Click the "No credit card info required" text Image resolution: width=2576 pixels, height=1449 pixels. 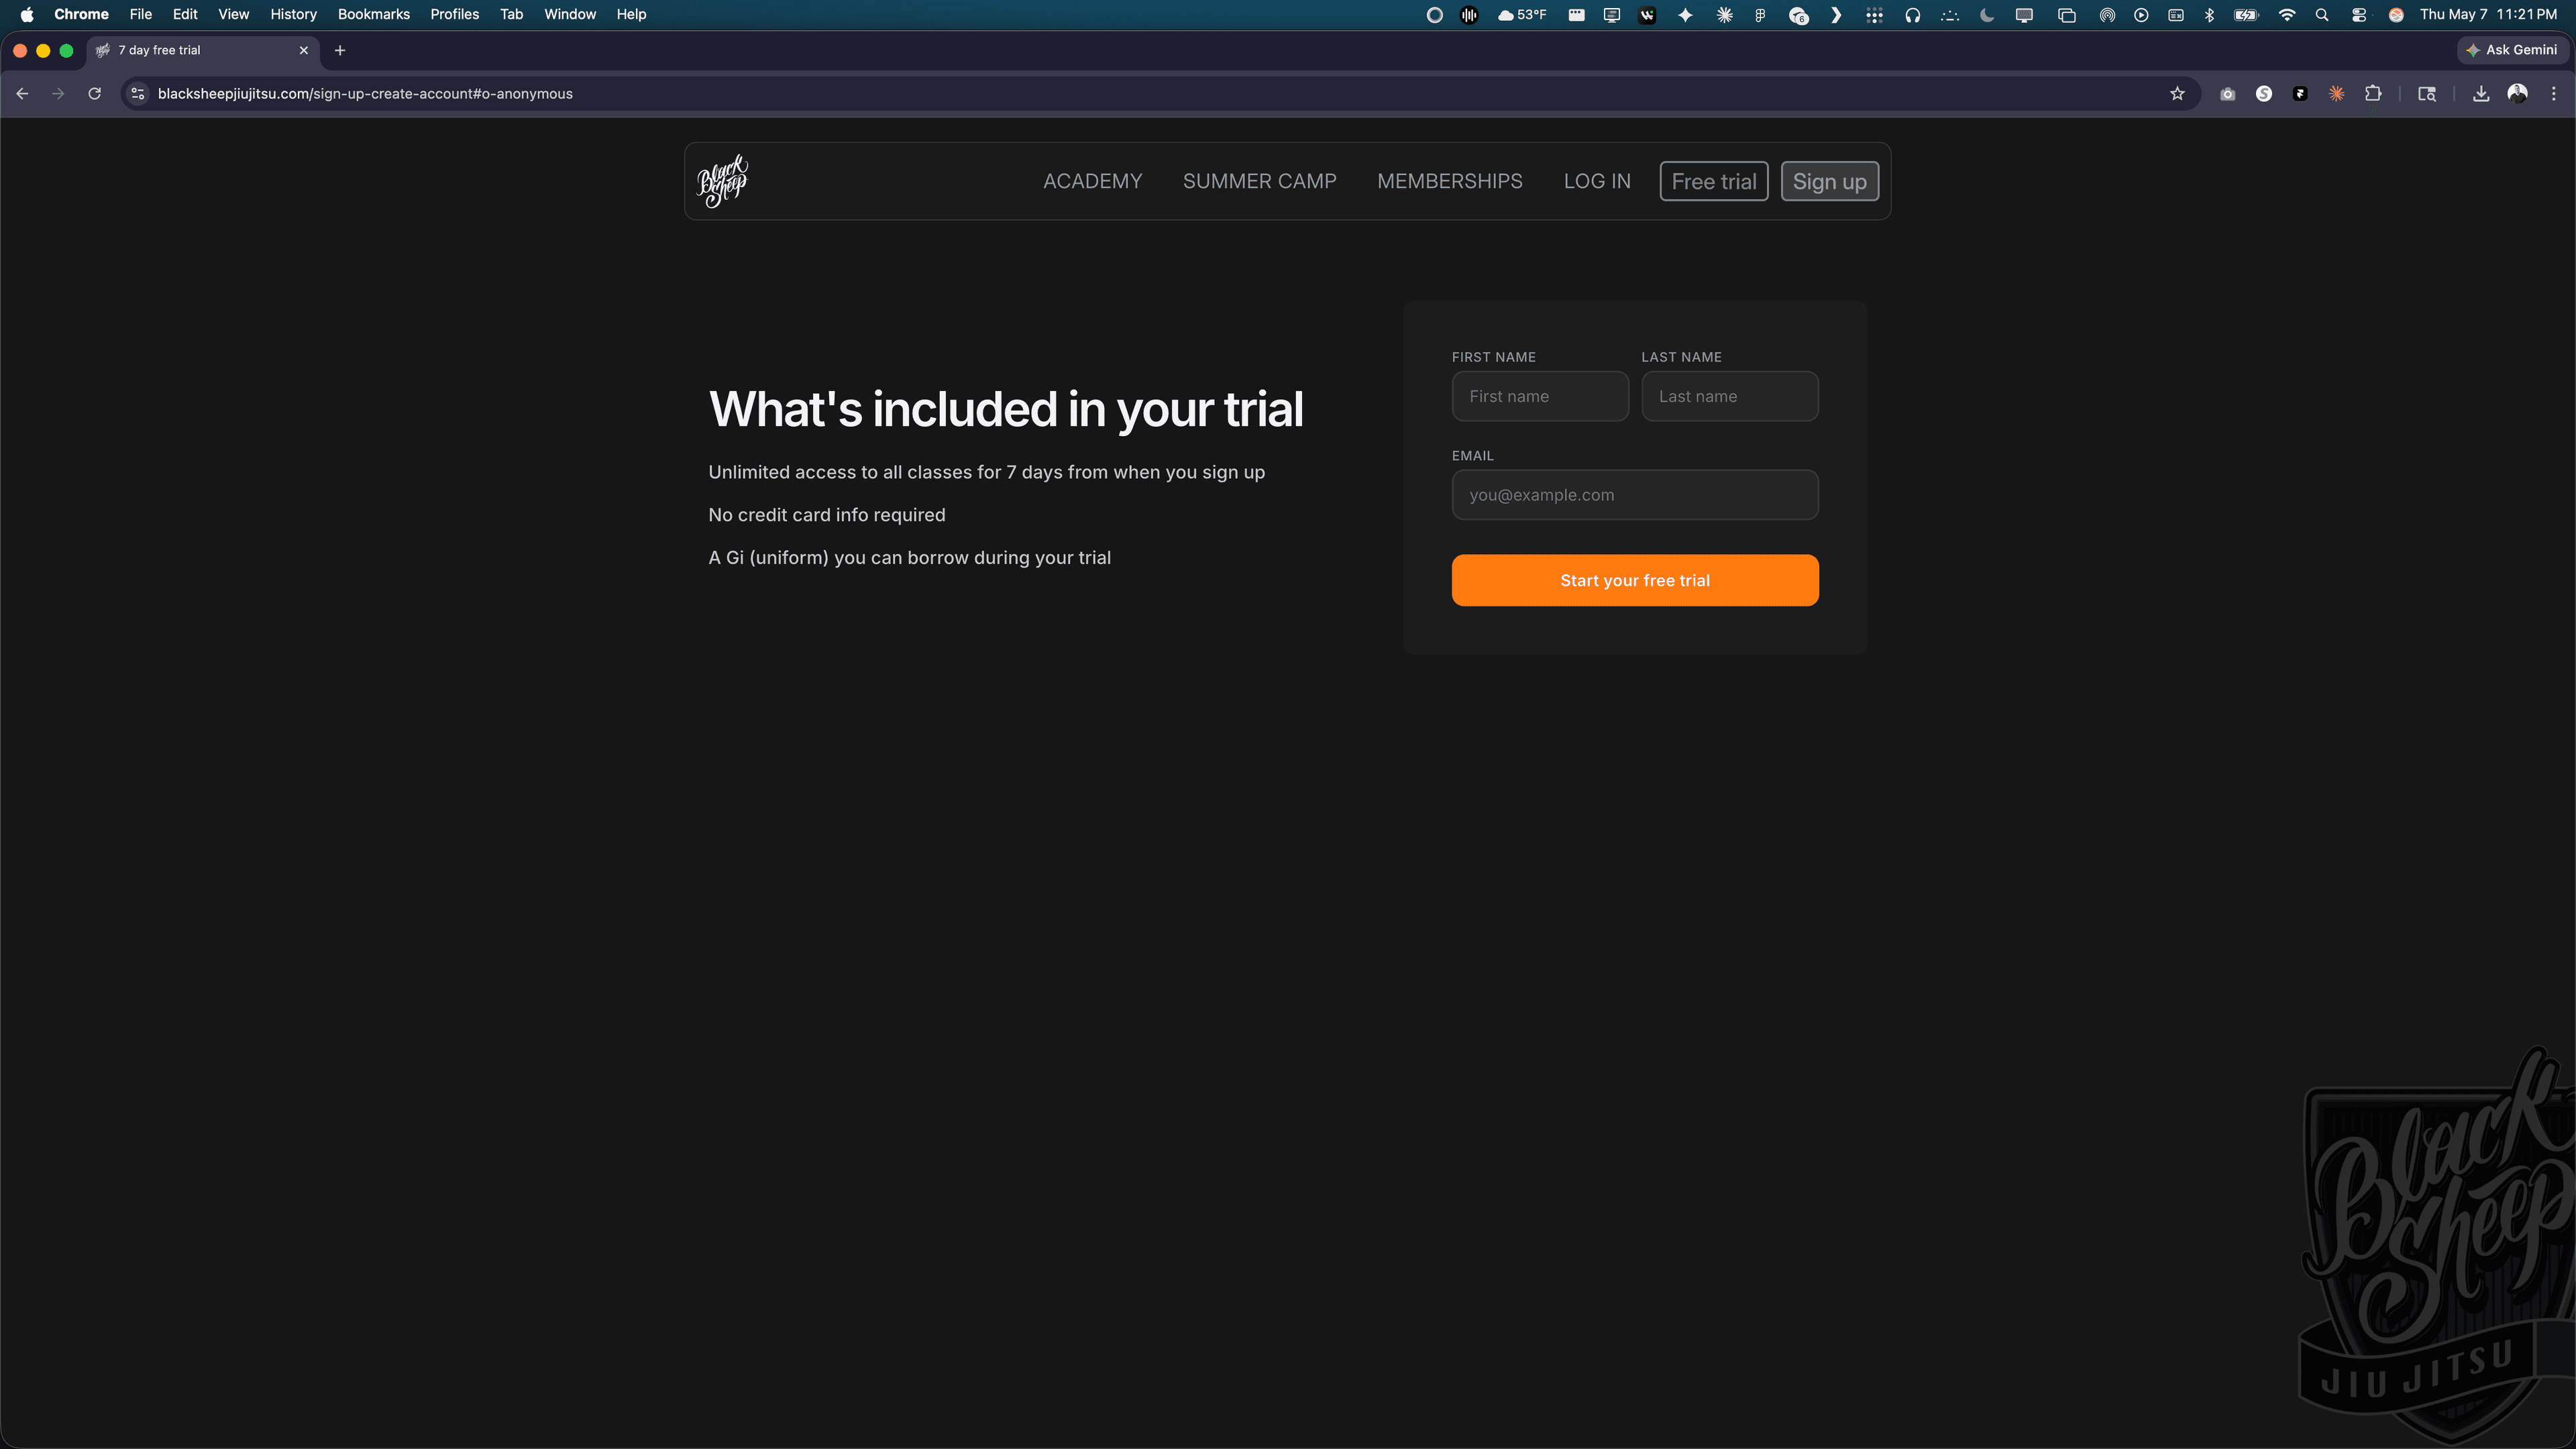tap(827, 515)
